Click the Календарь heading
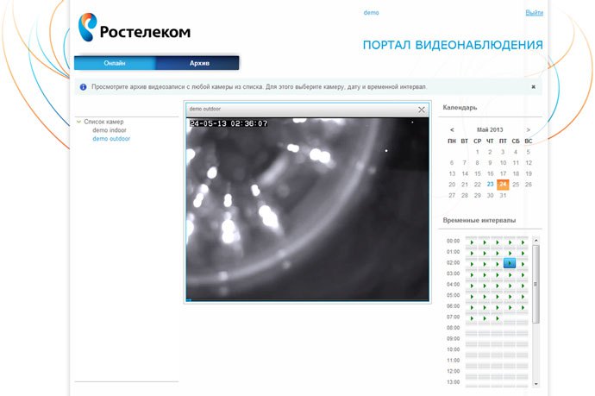 click(460, 108)
